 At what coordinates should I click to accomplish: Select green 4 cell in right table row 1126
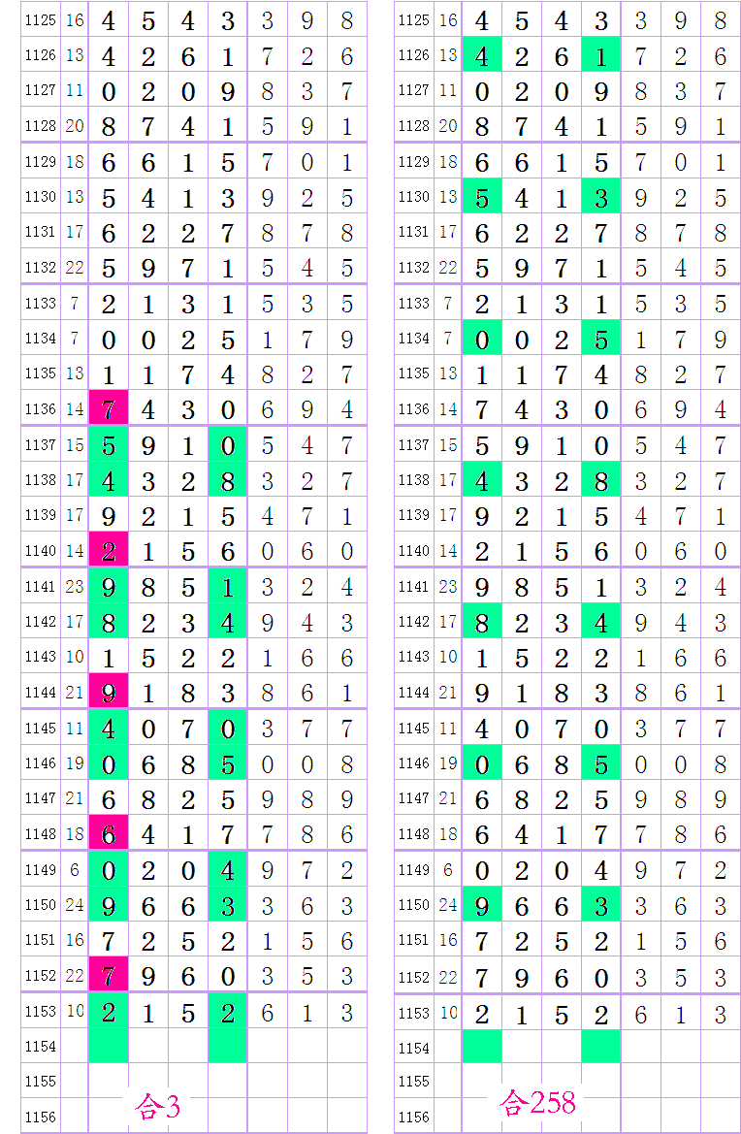click(x=481, y=56)
